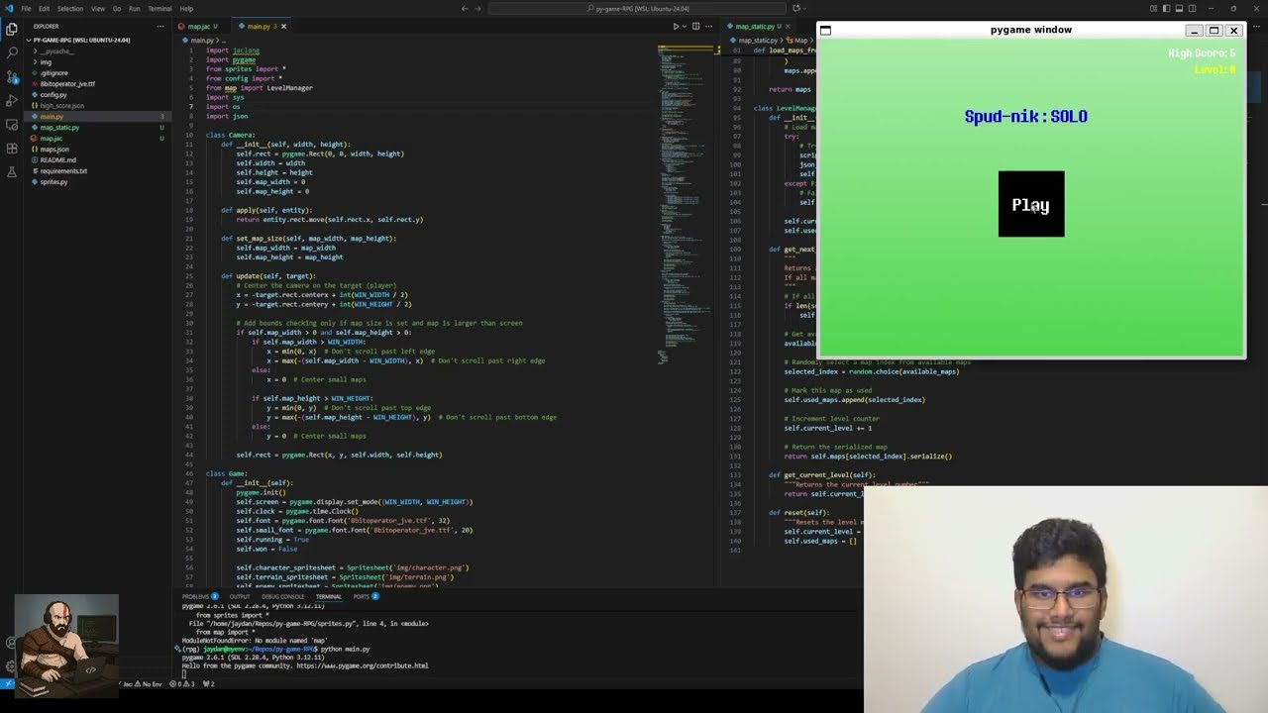Switch to the Output panel tab
This screenshot has height=713, width=1268.
[x=240, y=596]
